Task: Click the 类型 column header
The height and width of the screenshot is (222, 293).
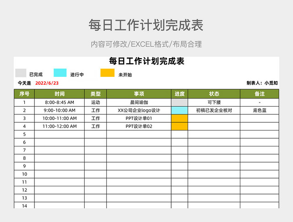Action: (96, 94)
